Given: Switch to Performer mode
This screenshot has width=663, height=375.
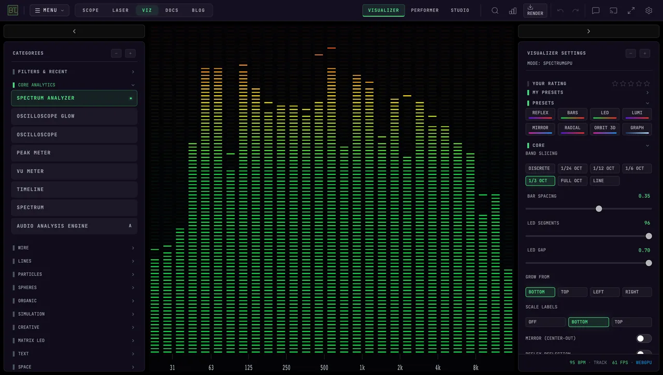Looking at the screenshot, I should (x=425, y=10).
